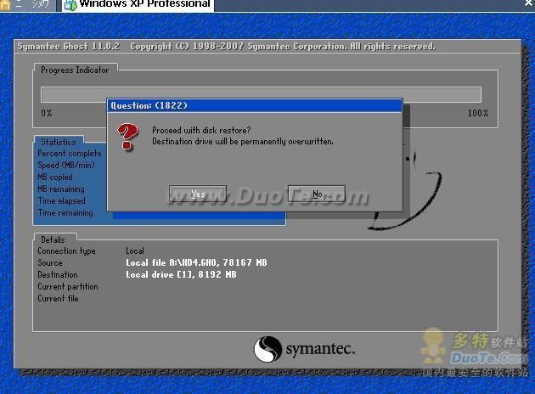The height and width of the screenshot is (394, 535).
Task: Select the Windows XP Professional tab
Action: pos(138,5)
